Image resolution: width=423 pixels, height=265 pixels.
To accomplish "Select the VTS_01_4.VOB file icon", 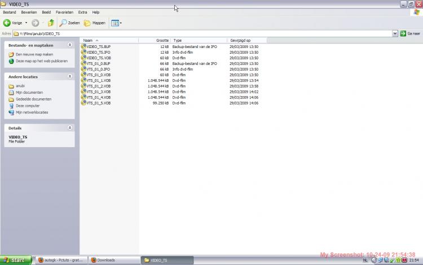I will (x=83, y=97).
